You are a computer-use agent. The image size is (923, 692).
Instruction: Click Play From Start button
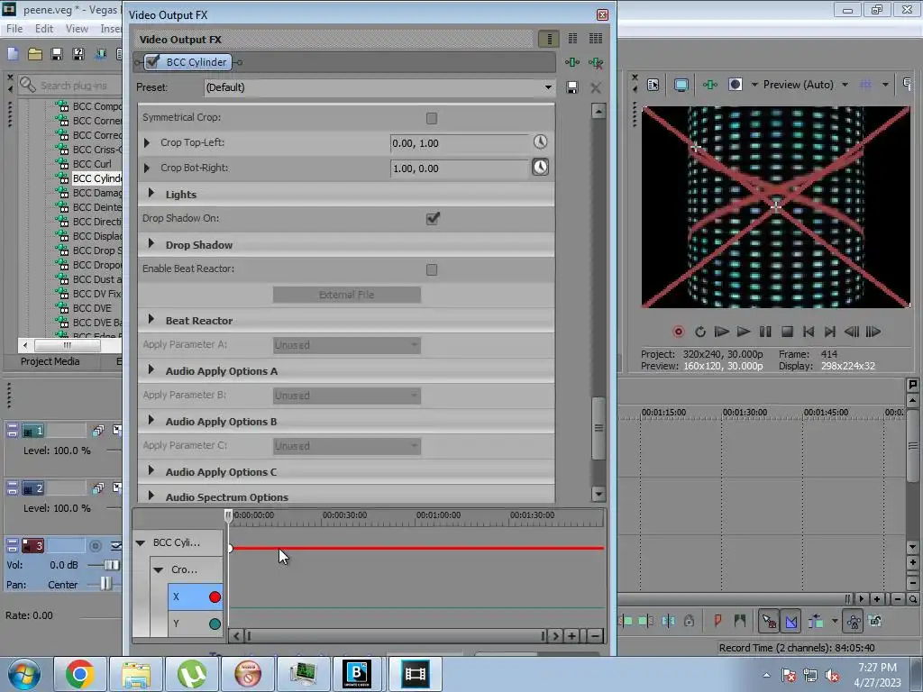click(722, 332)
